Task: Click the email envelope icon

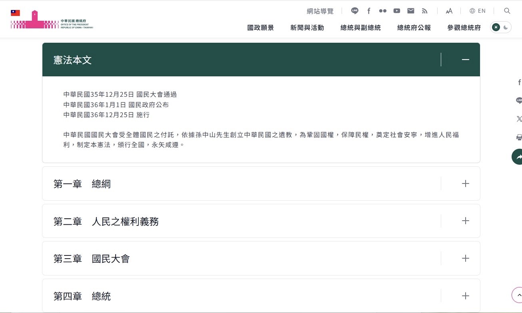Action: [x=411, y=11]
